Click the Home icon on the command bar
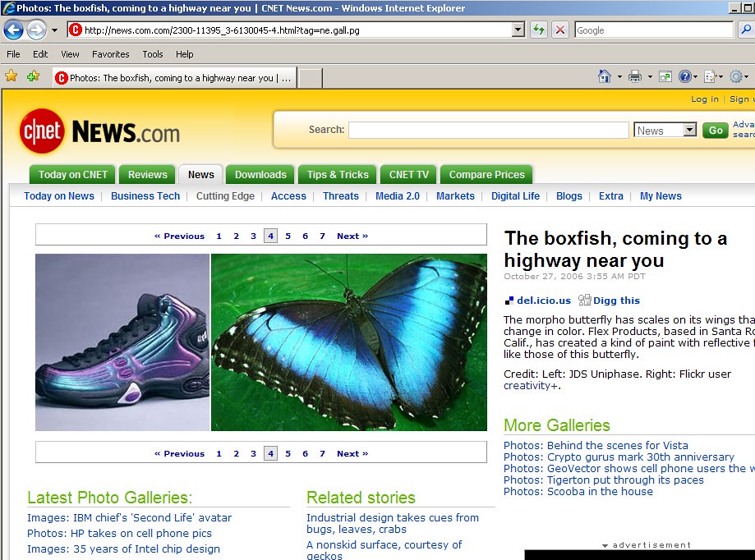 (604, 76)
